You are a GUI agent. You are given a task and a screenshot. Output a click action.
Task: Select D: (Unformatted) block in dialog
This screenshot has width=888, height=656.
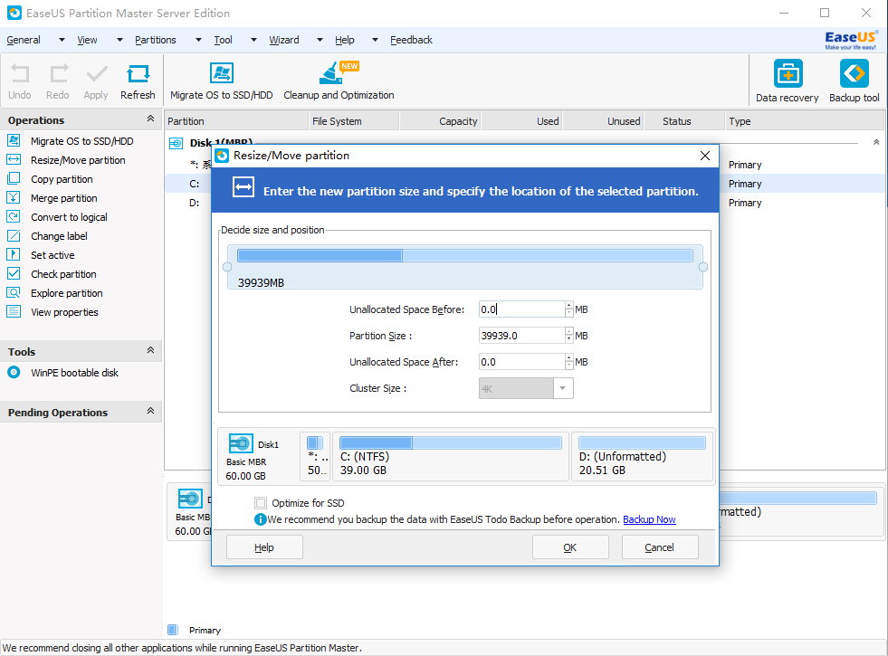coord(642,456)
